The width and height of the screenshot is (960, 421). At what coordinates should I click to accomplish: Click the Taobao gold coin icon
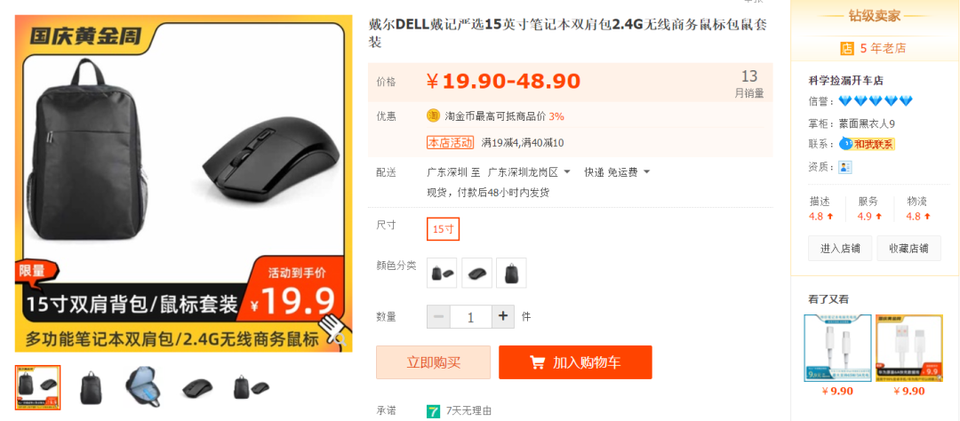tap(433, 115)
